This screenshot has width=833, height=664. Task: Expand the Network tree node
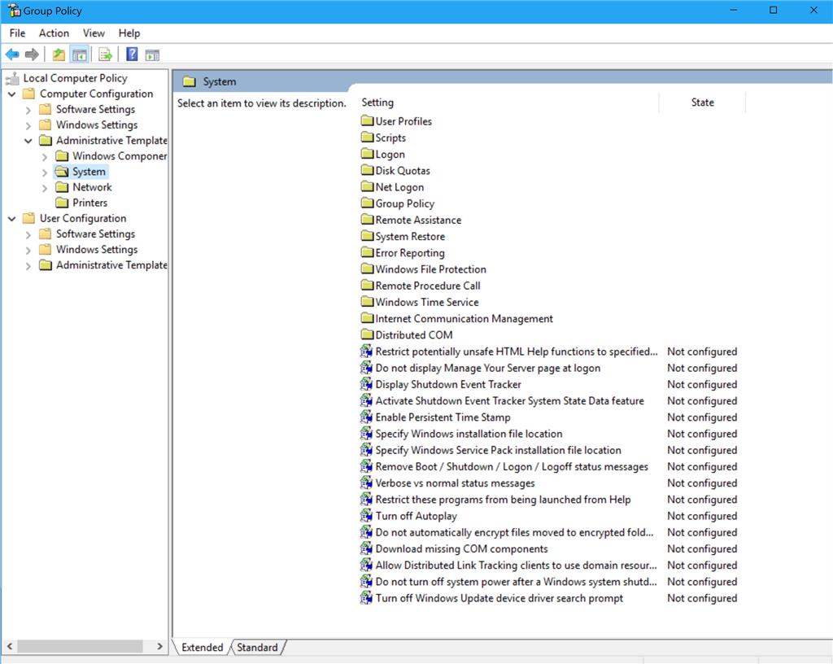[x=45, y=187]
